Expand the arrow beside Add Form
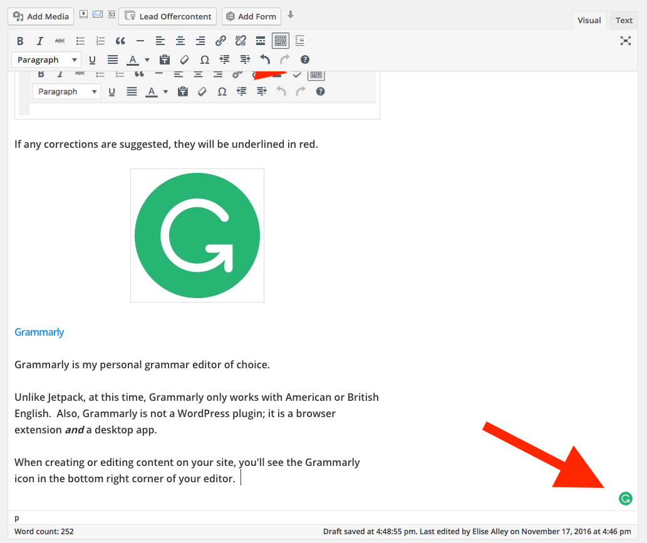The height and width of the screenshot is (543, 647). click(x=291, y=14)
